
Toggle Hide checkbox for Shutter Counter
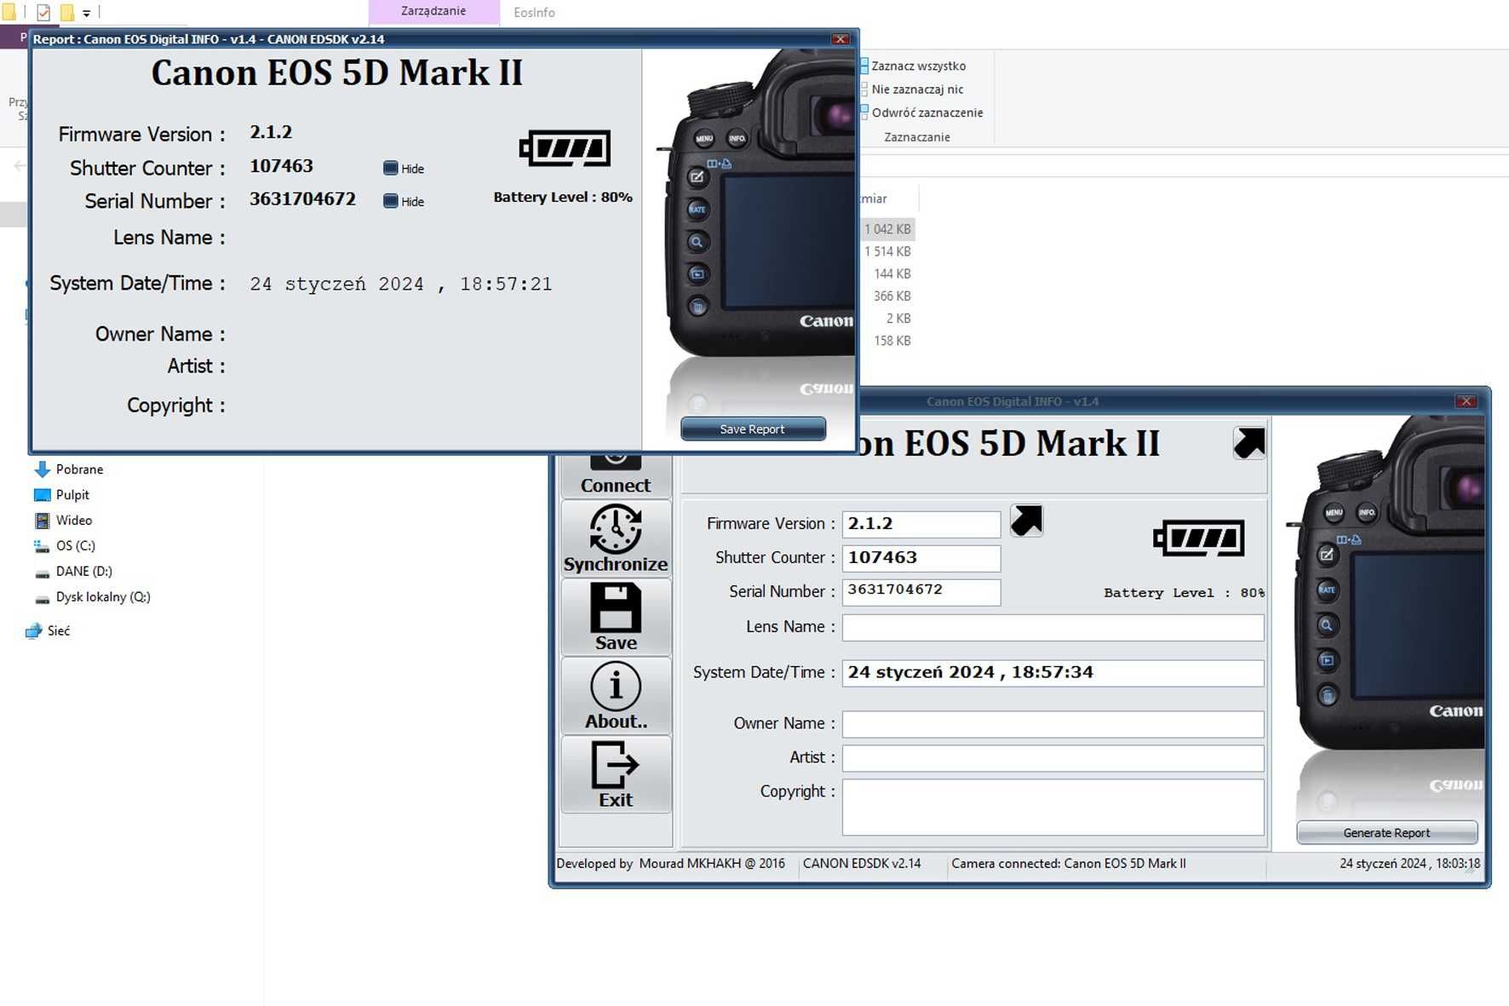[391, 168]
